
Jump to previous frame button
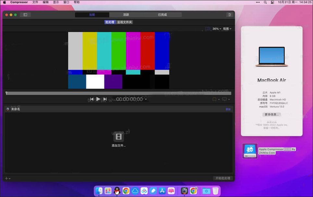click(x=92, y=99)
